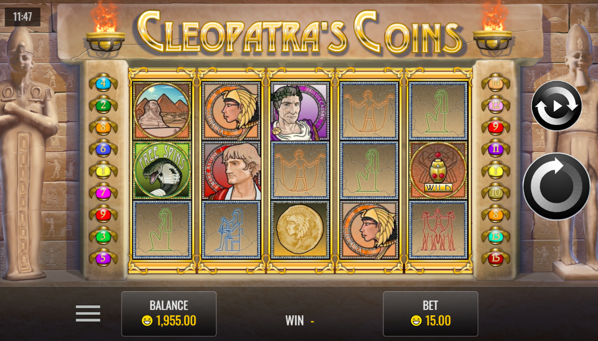The image size is (598, 341).
Task: Open the hamburger menu
Action: coord(88,314)
